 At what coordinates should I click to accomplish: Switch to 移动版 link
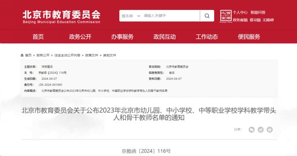click(x=255, y=20)
